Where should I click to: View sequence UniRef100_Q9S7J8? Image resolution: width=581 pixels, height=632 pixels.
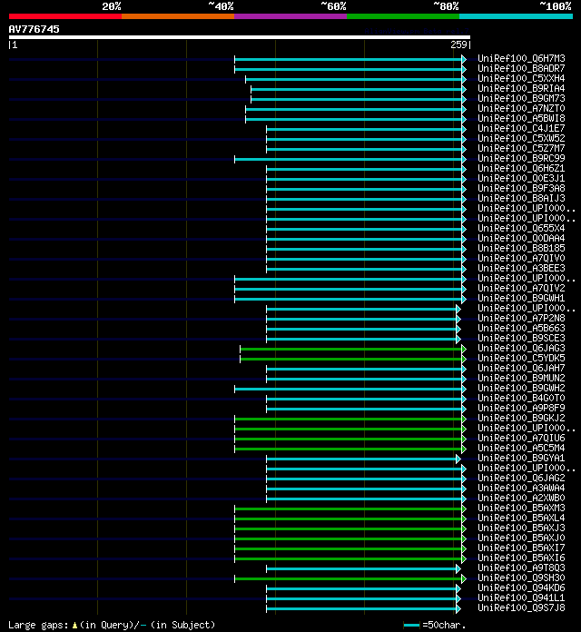pos(521,607)
